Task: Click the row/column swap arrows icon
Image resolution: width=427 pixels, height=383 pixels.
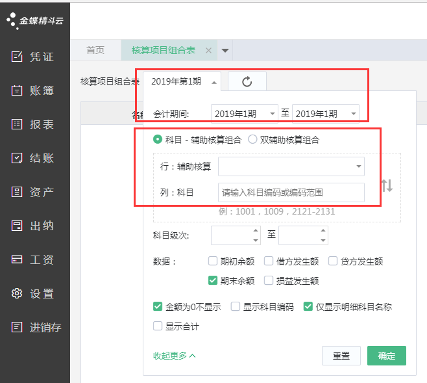Action: (387, 185)
